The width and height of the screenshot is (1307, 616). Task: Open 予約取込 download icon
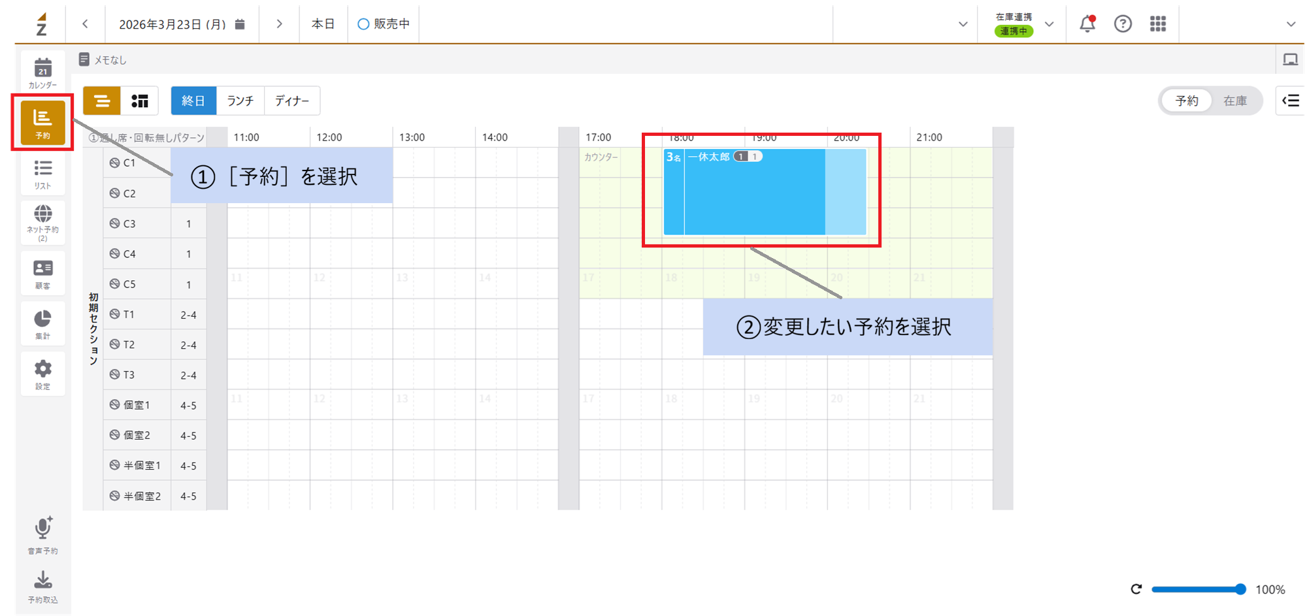click(42, 587)
